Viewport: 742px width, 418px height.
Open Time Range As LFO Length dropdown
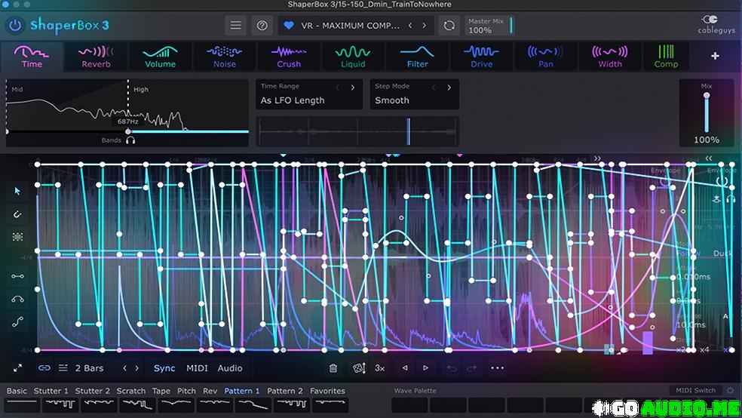point(309,94)
